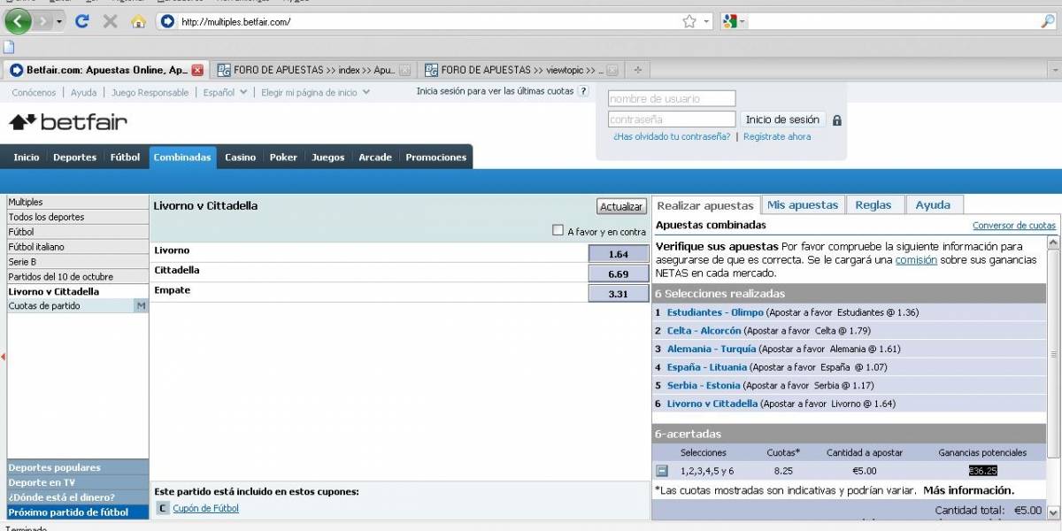Switch to FORO DE APUESTAS viewtopic tab
This screenshot has width=1062, height=531.
click(520, 70)
